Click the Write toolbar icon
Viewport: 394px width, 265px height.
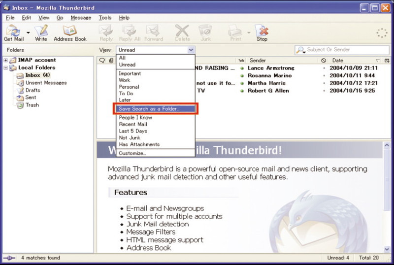pyautogui.click(x=41, y=33)
